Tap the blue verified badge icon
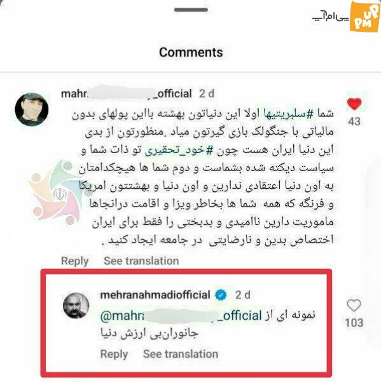The width and height of the screenshot is (381, 382). tap(221, 295)
